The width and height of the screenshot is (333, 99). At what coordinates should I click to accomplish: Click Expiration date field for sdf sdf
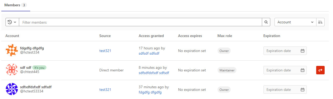tap(285, 70)
